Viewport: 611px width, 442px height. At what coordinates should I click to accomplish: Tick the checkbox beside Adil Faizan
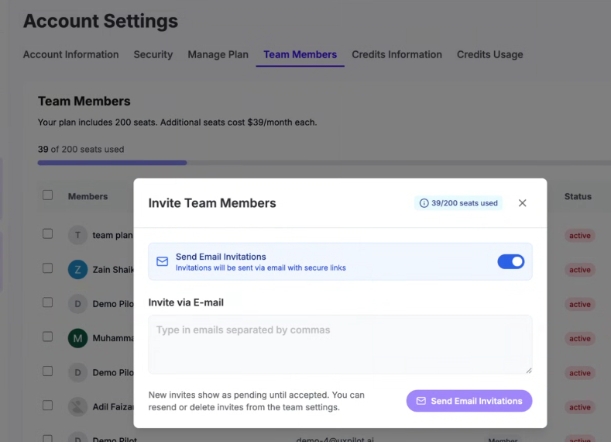48,406
